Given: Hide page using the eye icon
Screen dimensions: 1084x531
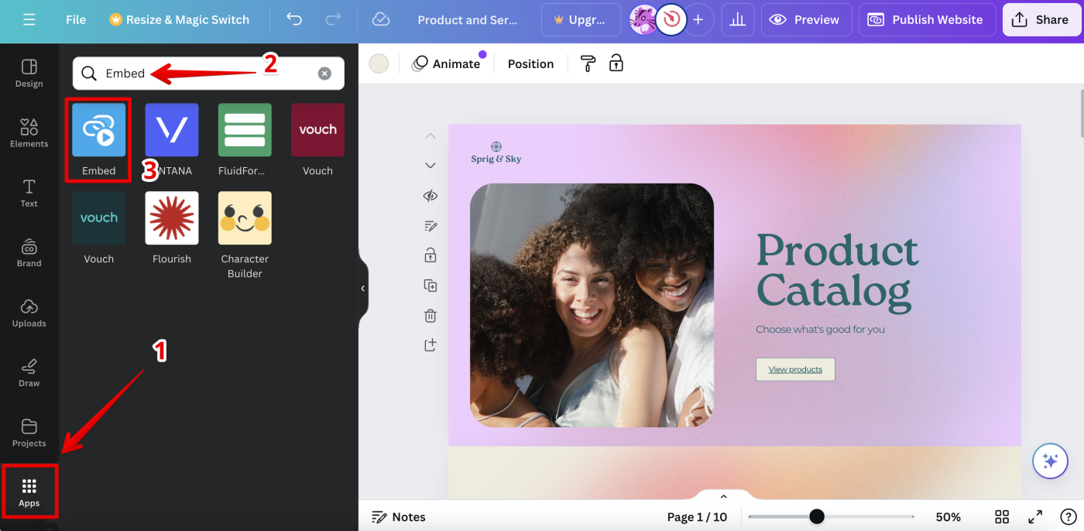Looking at the screenshot, I should pyautogui.click(x=431, y=196).
